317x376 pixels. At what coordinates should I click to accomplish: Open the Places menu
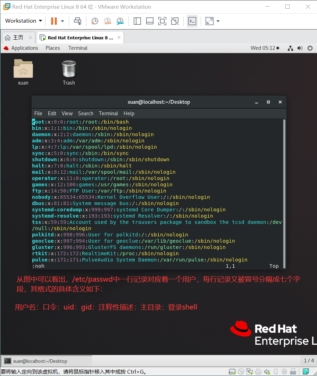(52, 48)
